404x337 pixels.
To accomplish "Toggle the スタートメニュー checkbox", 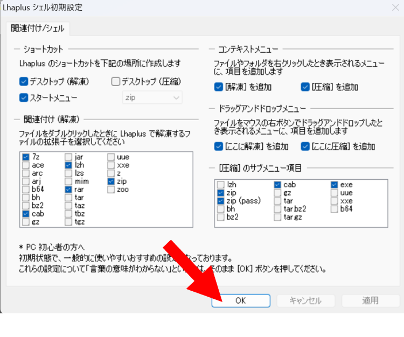I will point(24,98).
